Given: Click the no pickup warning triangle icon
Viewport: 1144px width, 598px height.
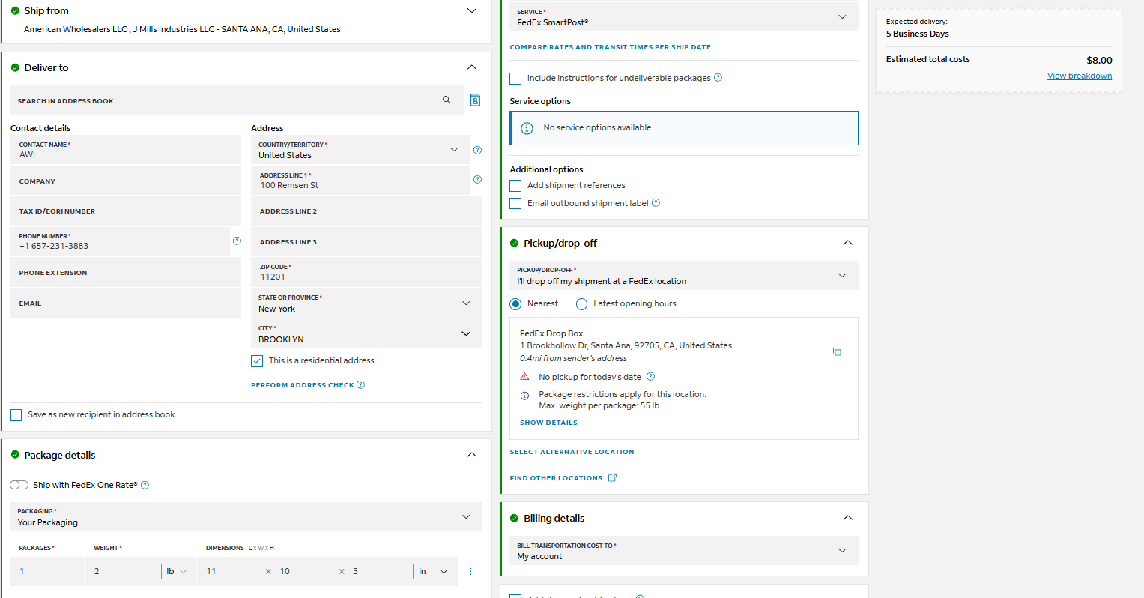Looking at the screenshot, I should click(524, 376).
